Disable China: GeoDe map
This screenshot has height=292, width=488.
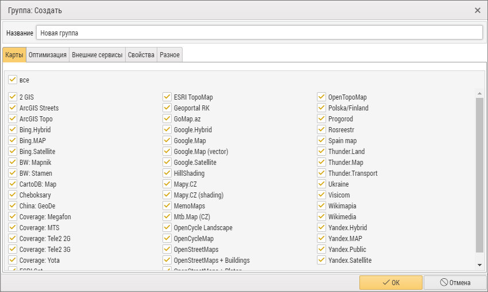13,206
